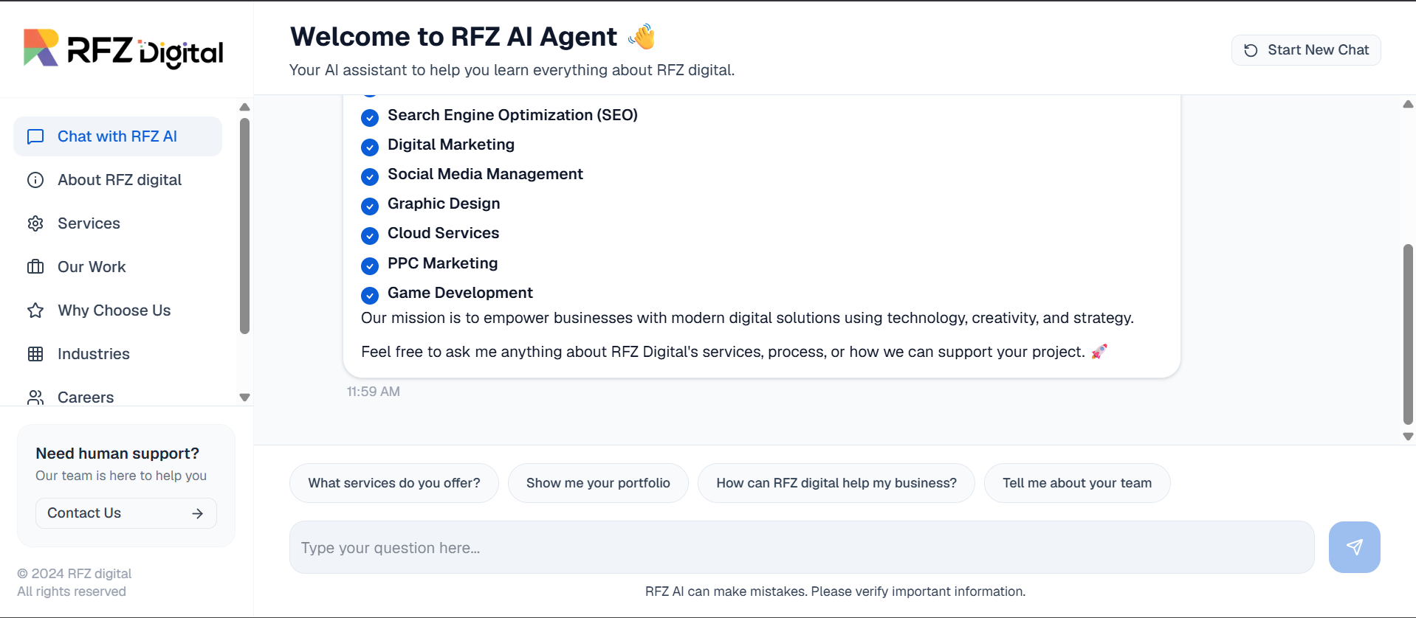This screenshot has width=1416, height=618.
Task: Click "Search Engine Optimization (SEO)" text
Action: 512,115
